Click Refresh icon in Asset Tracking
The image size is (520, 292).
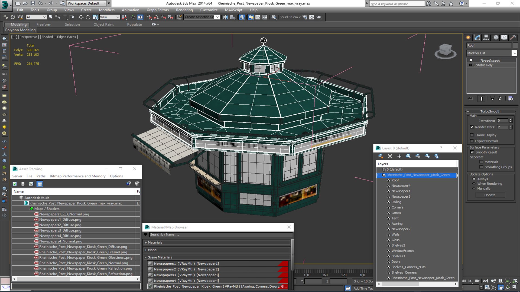[x=15, y=184]
